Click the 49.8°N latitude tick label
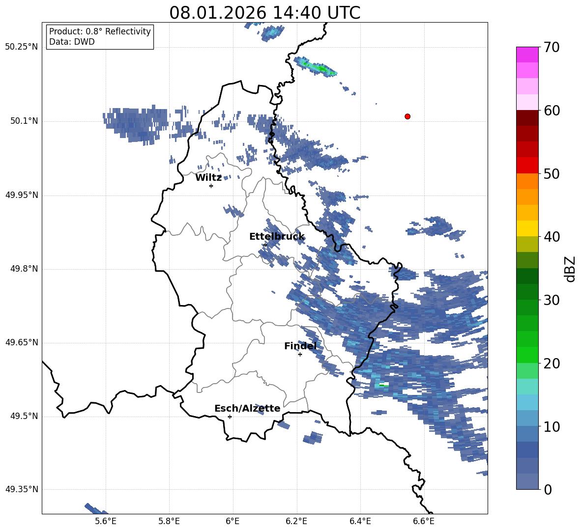 pyautogui.click(x=24, y=269)
